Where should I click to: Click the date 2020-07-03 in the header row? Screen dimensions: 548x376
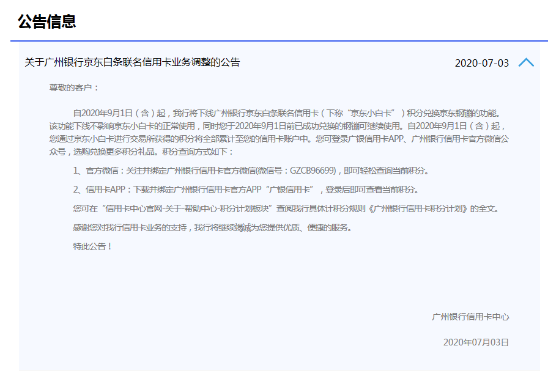pyautogui.click(x=481, y=63)
